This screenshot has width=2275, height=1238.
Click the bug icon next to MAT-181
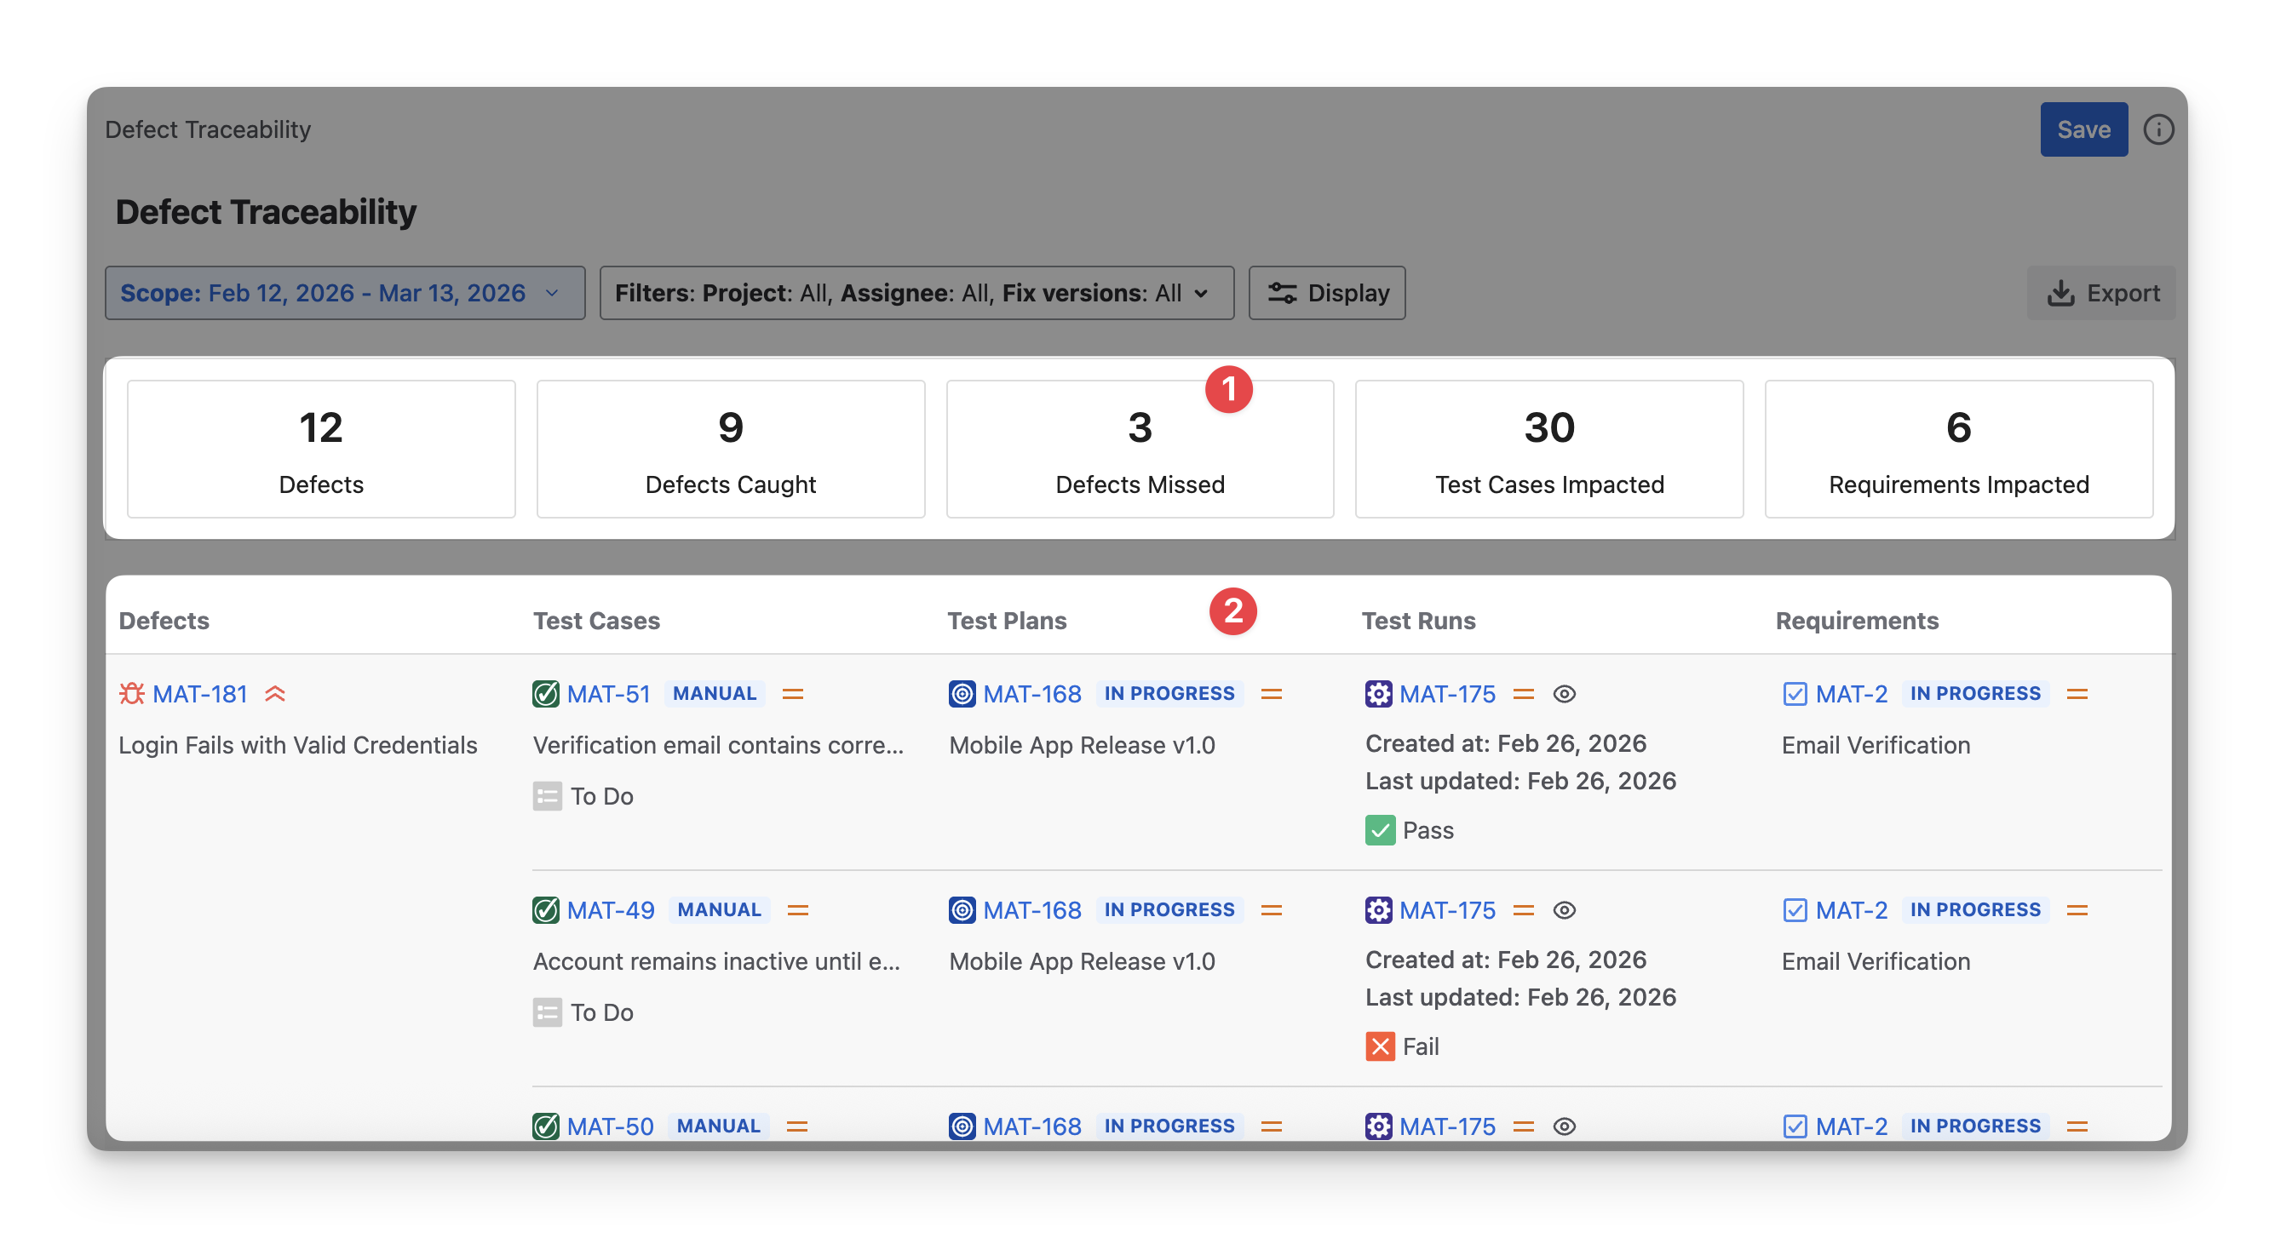point(131,693)
